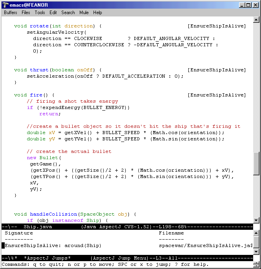261x269 pixels.
Task: Click the EnsureShipIsAlive annotation beside rotate method
Action: point(217,26)
